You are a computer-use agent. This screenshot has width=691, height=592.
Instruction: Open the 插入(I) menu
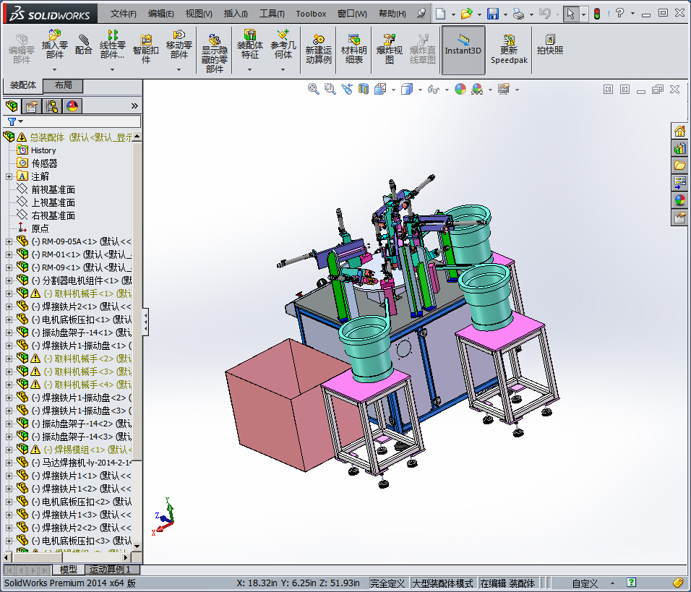[236, 14]
